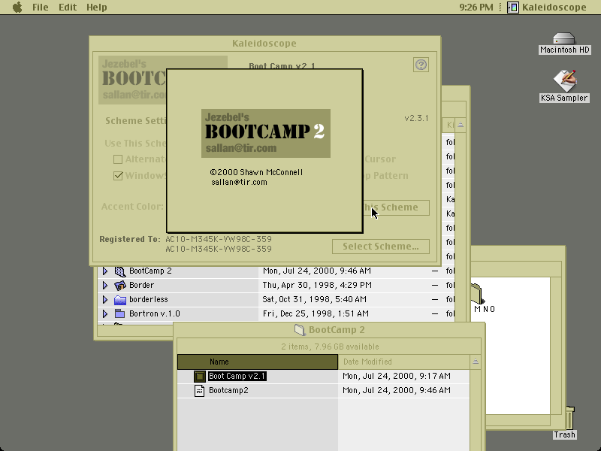601x451 pixels.
Task: Select the borderless folder icon in list
Action: click(120, 299)
